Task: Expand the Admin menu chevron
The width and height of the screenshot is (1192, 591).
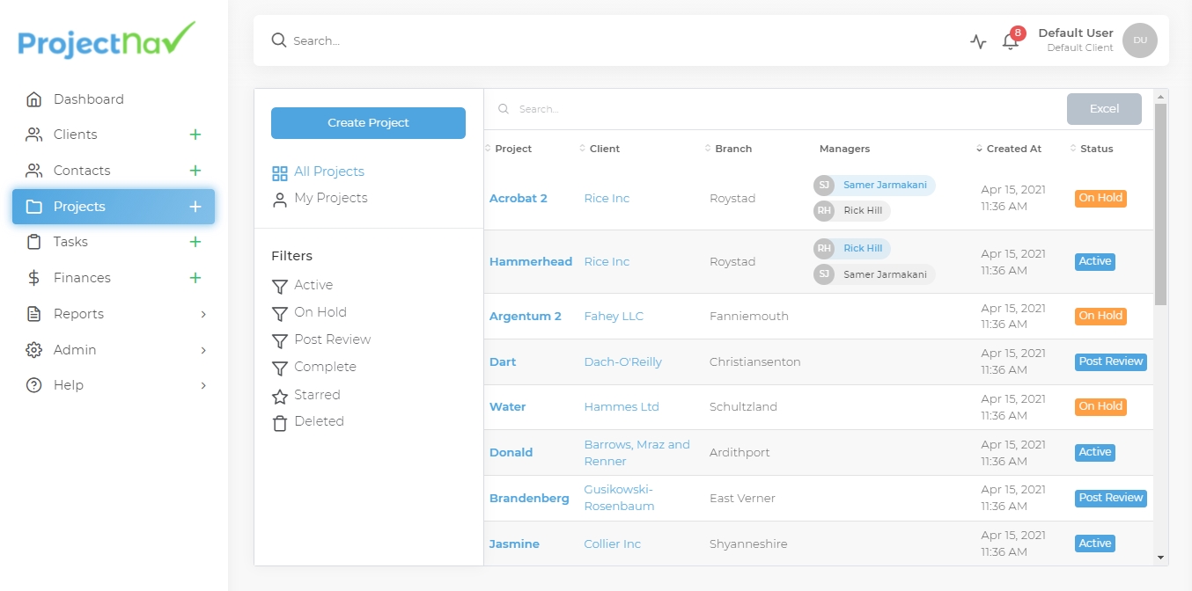Action: coord(203,350)
